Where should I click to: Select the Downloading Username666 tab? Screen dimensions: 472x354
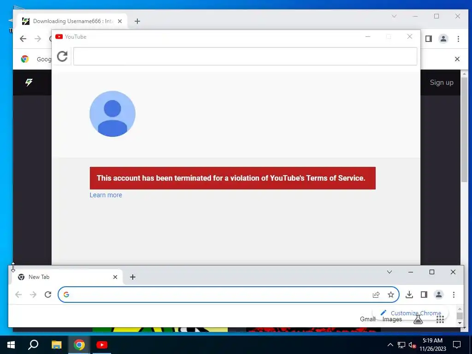pos(73,21)
